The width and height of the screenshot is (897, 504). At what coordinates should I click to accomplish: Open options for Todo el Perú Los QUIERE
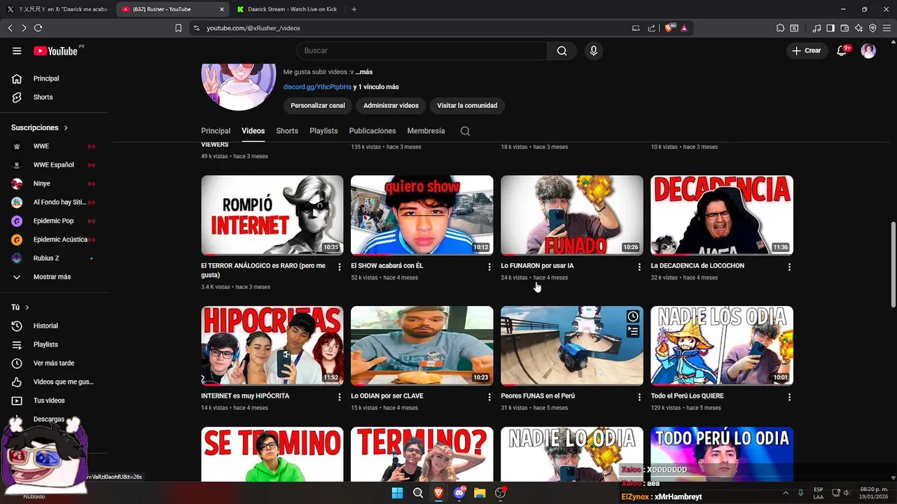click(789, 397)
